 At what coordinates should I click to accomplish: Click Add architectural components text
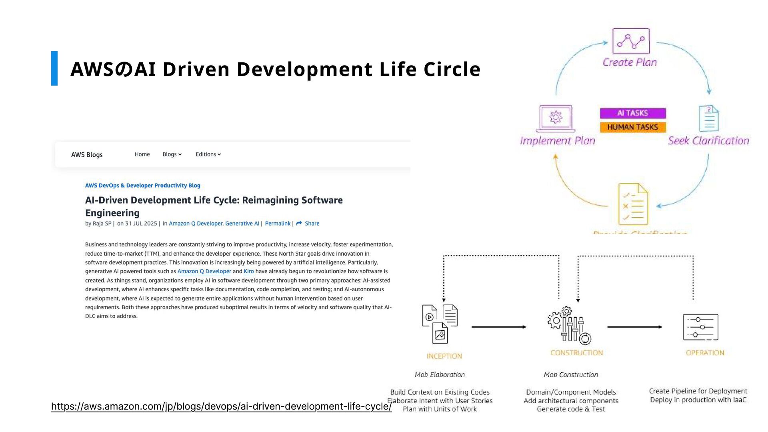571,401
